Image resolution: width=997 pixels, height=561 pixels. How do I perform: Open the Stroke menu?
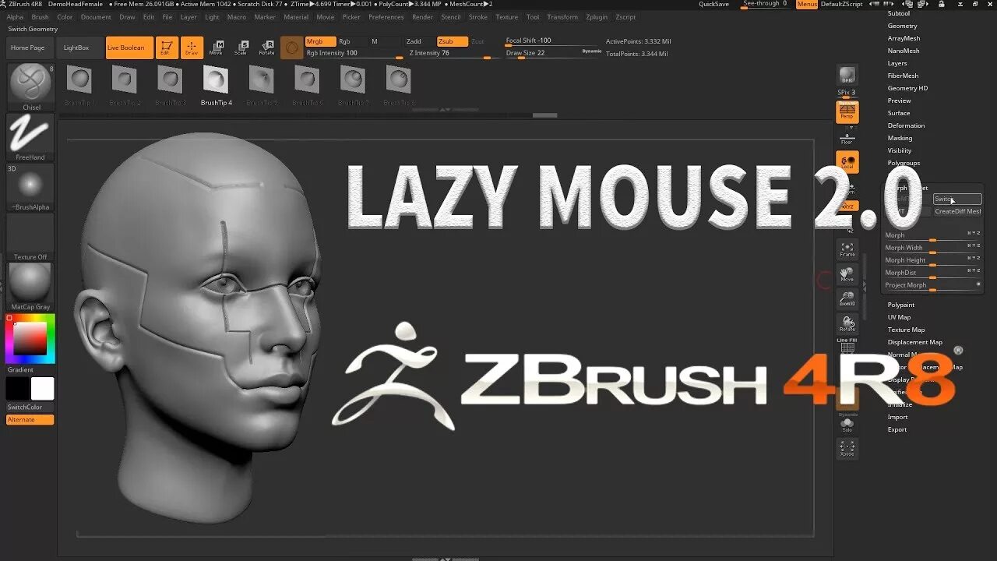[x=478, y=16]
